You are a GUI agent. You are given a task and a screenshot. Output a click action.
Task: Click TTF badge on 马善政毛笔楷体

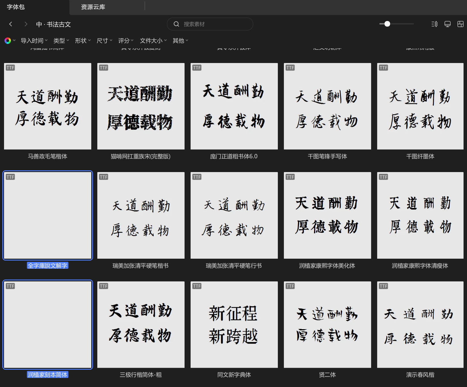[10, 68]
